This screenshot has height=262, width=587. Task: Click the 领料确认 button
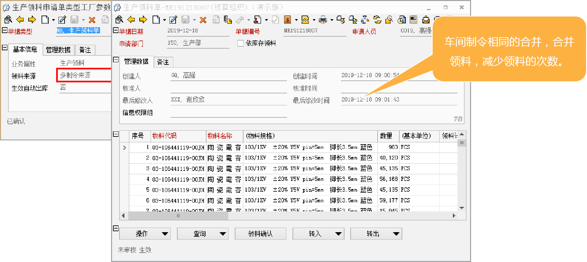tap(260, 233)
